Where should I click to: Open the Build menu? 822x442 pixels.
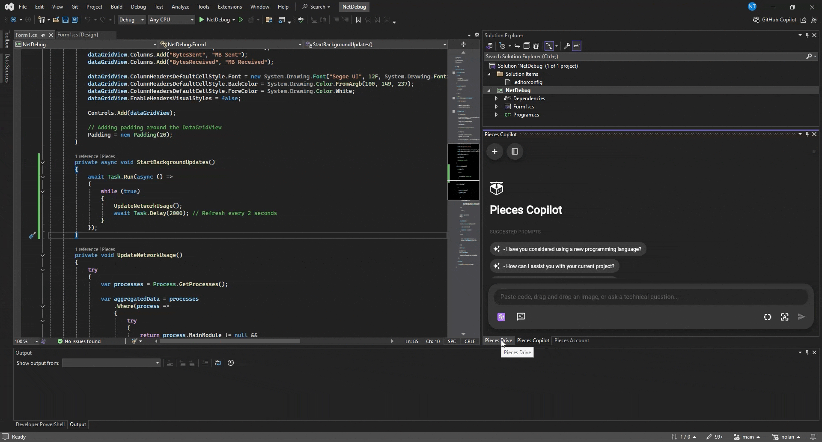tap(116, 7)
